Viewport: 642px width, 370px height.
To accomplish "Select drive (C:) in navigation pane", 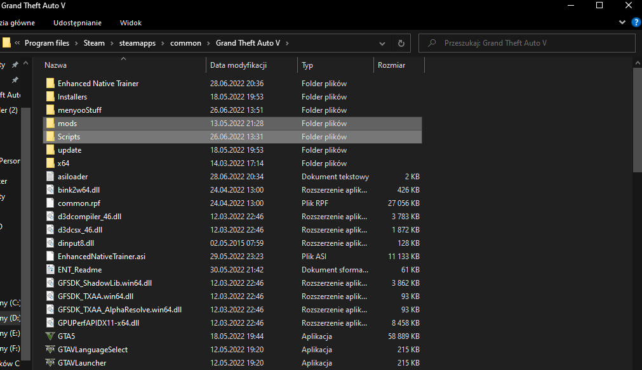I will pos(10,303).
